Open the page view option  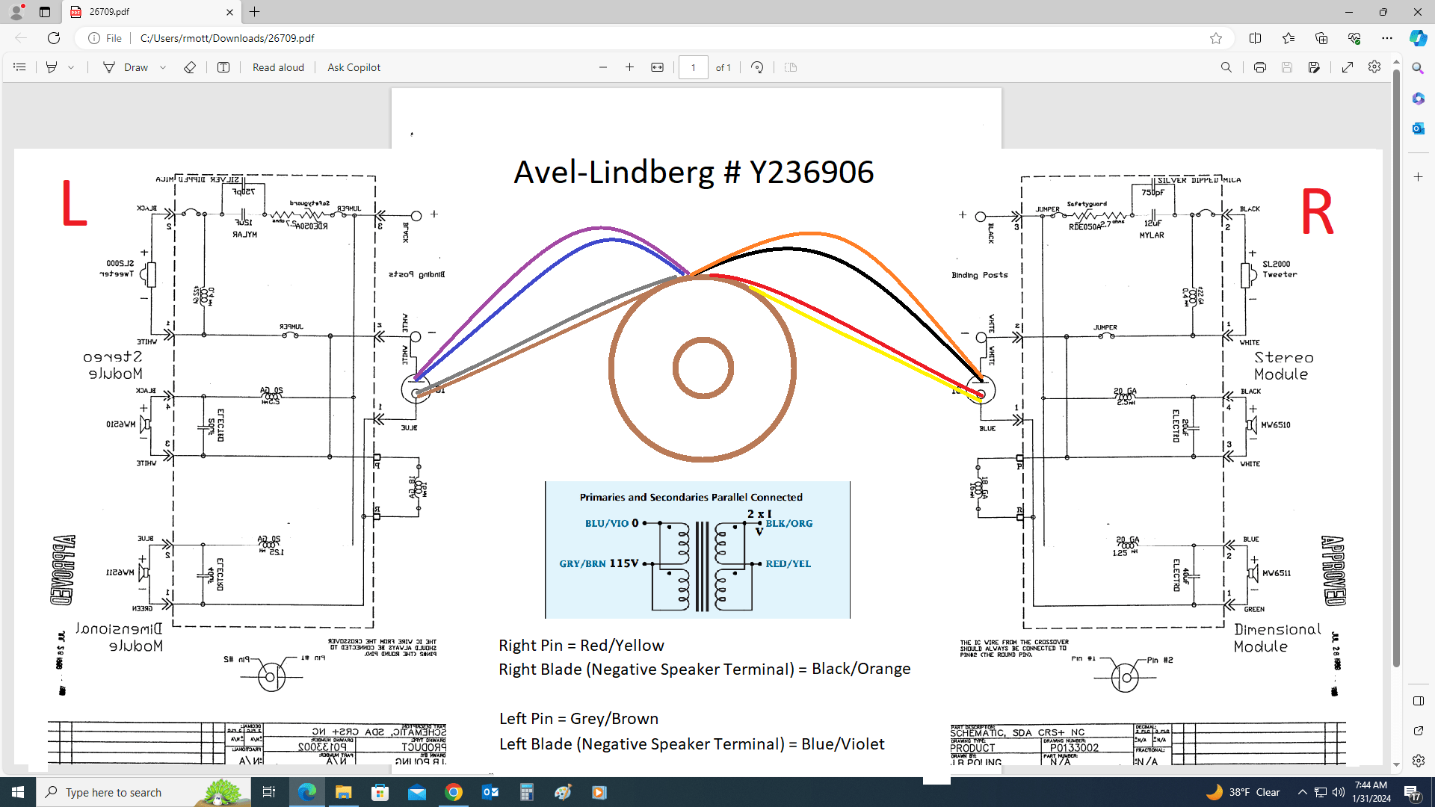791,67
